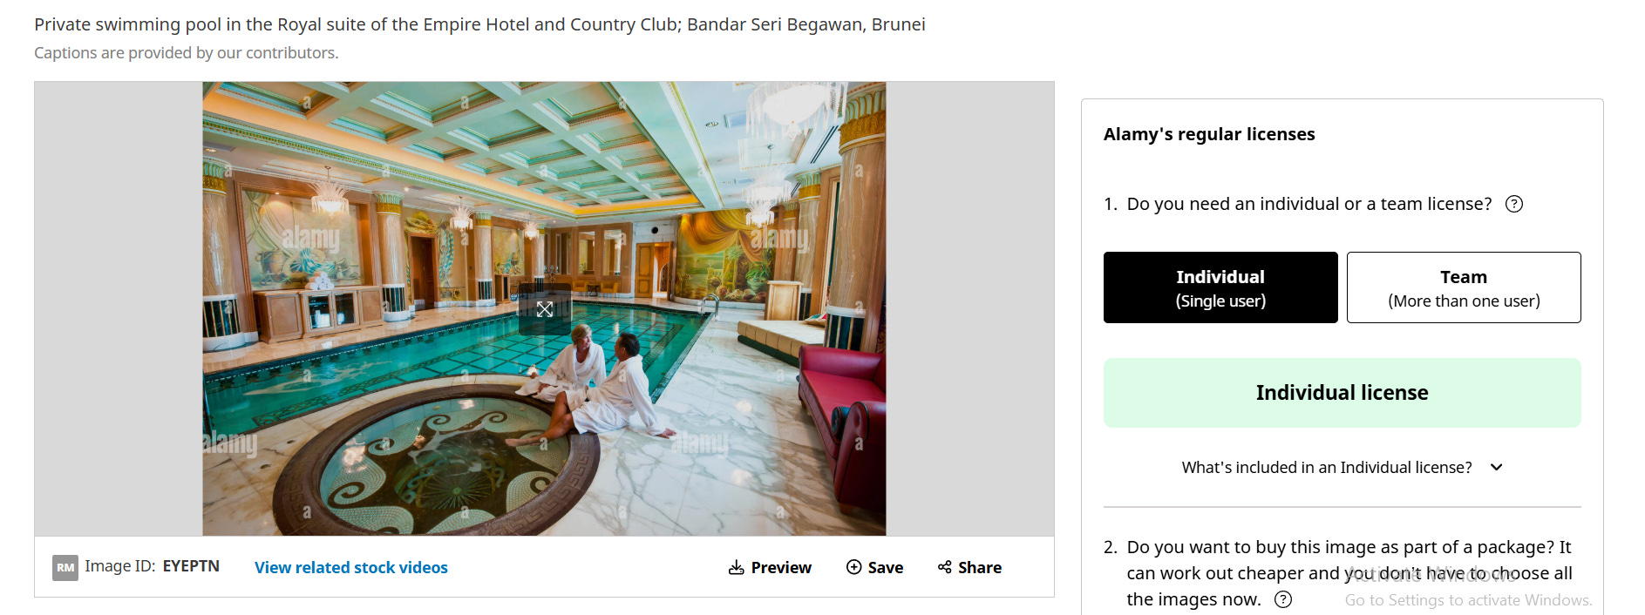The width and height of the screenshot is (1645, 615).
Task: Click the Share button label
Action: [980, 568]
